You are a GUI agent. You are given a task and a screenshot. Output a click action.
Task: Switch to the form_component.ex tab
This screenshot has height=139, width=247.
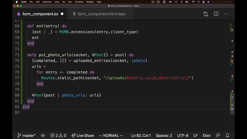(40, 14)
